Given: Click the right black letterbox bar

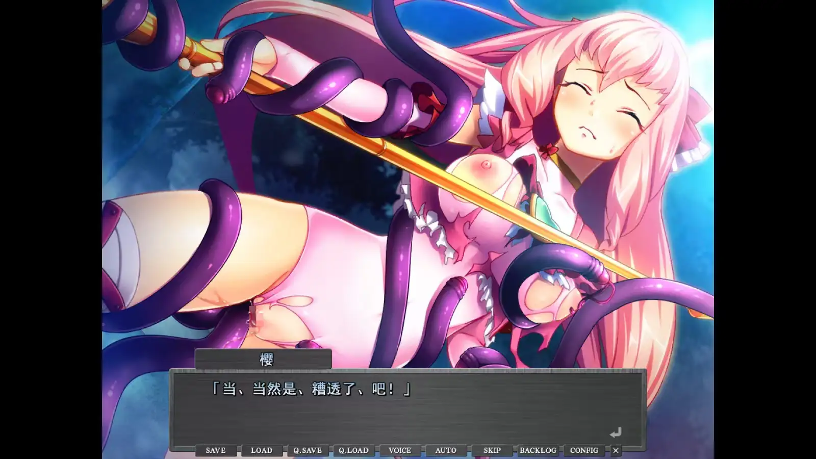Looking at the screenshot, I should pos(765,229).
